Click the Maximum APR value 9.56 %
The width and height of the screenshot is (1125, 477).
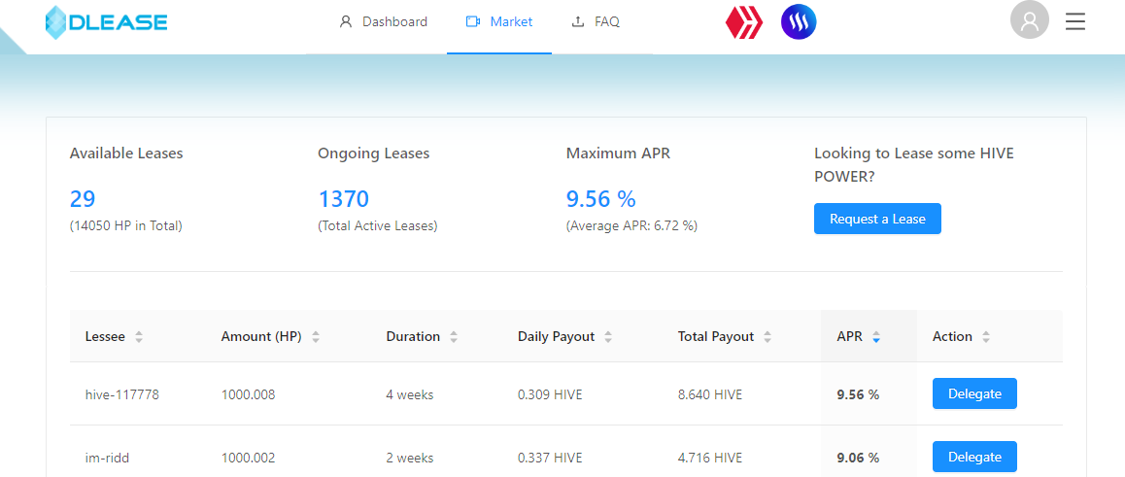click(600, 199)
